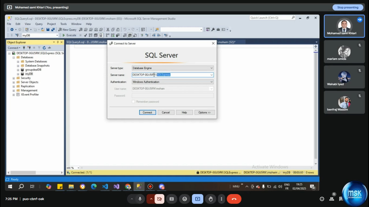Screen dimensions: 369x207
Task: Collapse the Databases tree node
Action: click(14, 57)
